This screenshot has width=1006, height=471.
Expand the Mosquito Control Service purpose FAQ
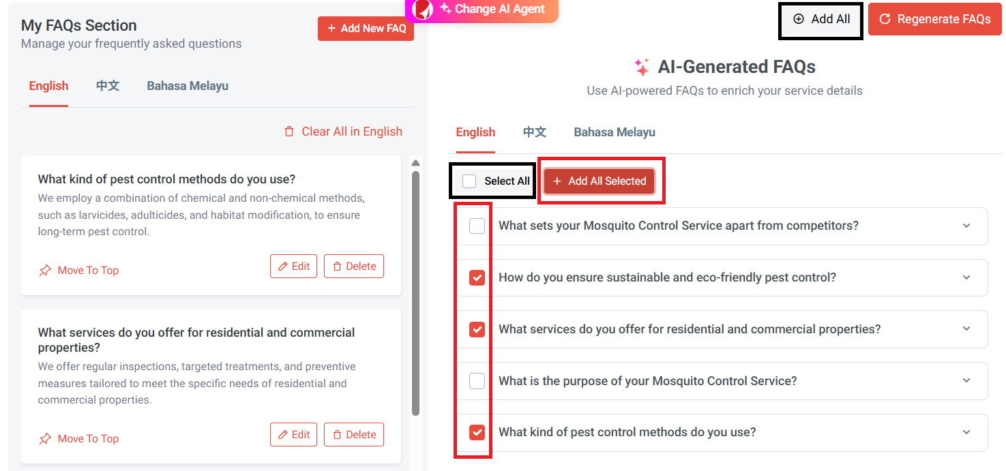[966, 381]
